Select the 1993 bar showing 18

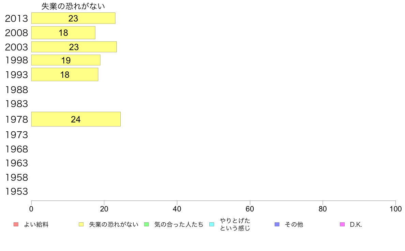point(65,74)
